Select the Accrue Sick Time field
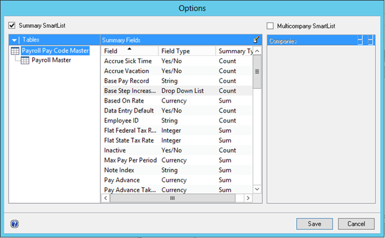The width and height of the screenshot is (385, 238). (x=128, y=61)
